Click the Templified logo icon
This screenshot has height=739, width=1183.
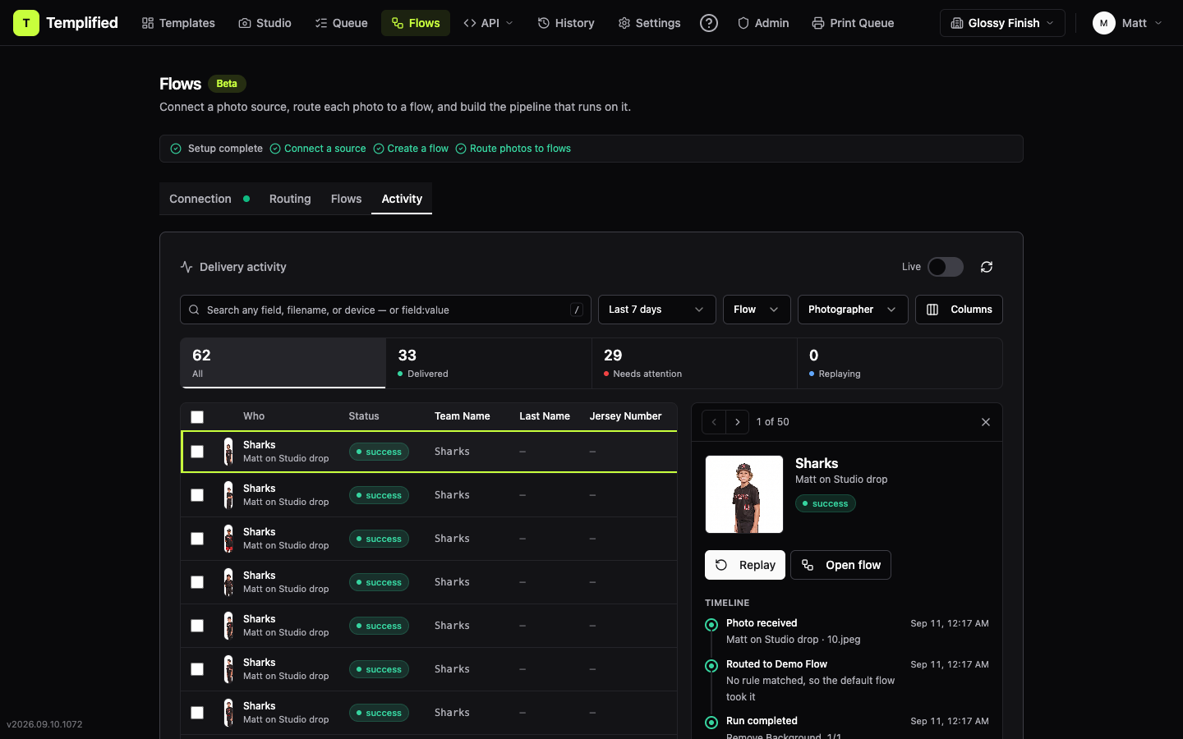click(x=25, y=23)
